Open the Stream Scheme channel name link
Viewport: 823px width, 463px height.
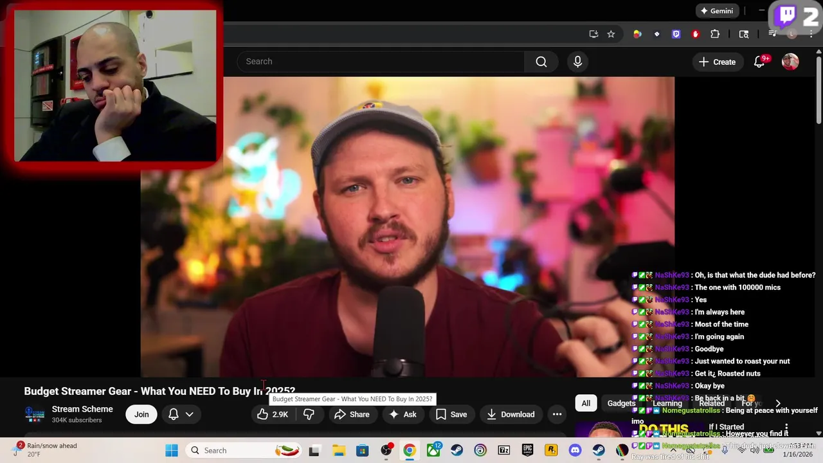[x=82, y=409]
